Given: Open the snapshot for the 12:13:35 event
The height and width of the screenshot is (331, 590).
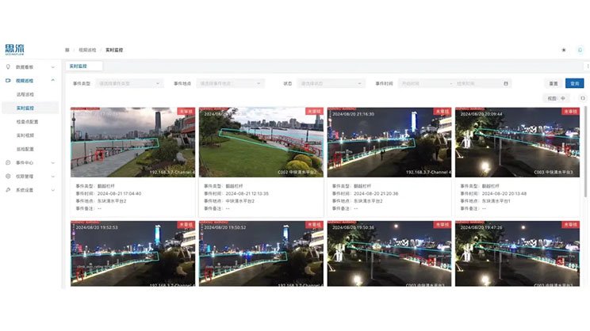Looking at the screenshot, I should (x=261, y=143).
